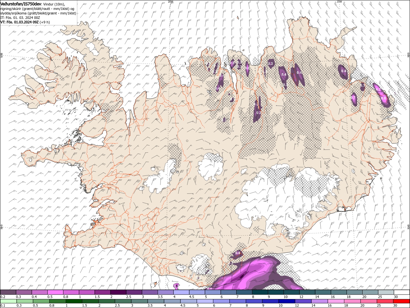Click the 20W longitude label at top edge
The width and height of the screenshot is (410, 308).
pyautogui.click(x=170, y=2)
